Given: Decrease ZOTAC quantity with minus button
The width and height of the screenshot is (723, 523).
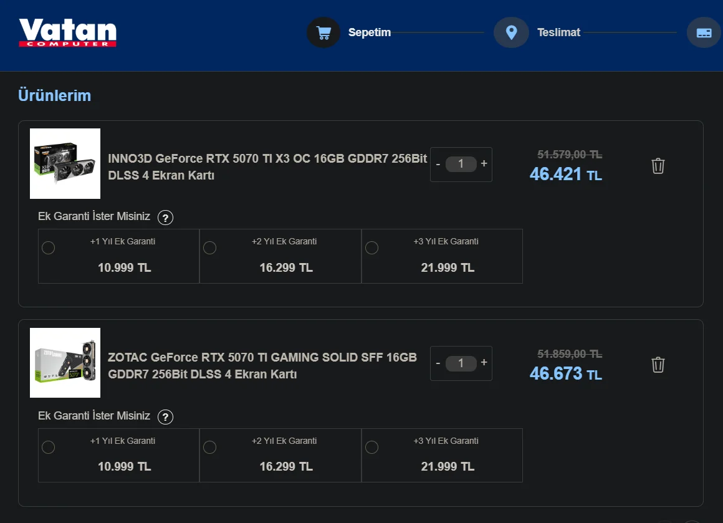Looking at the screenshot, I should [438, 363].
